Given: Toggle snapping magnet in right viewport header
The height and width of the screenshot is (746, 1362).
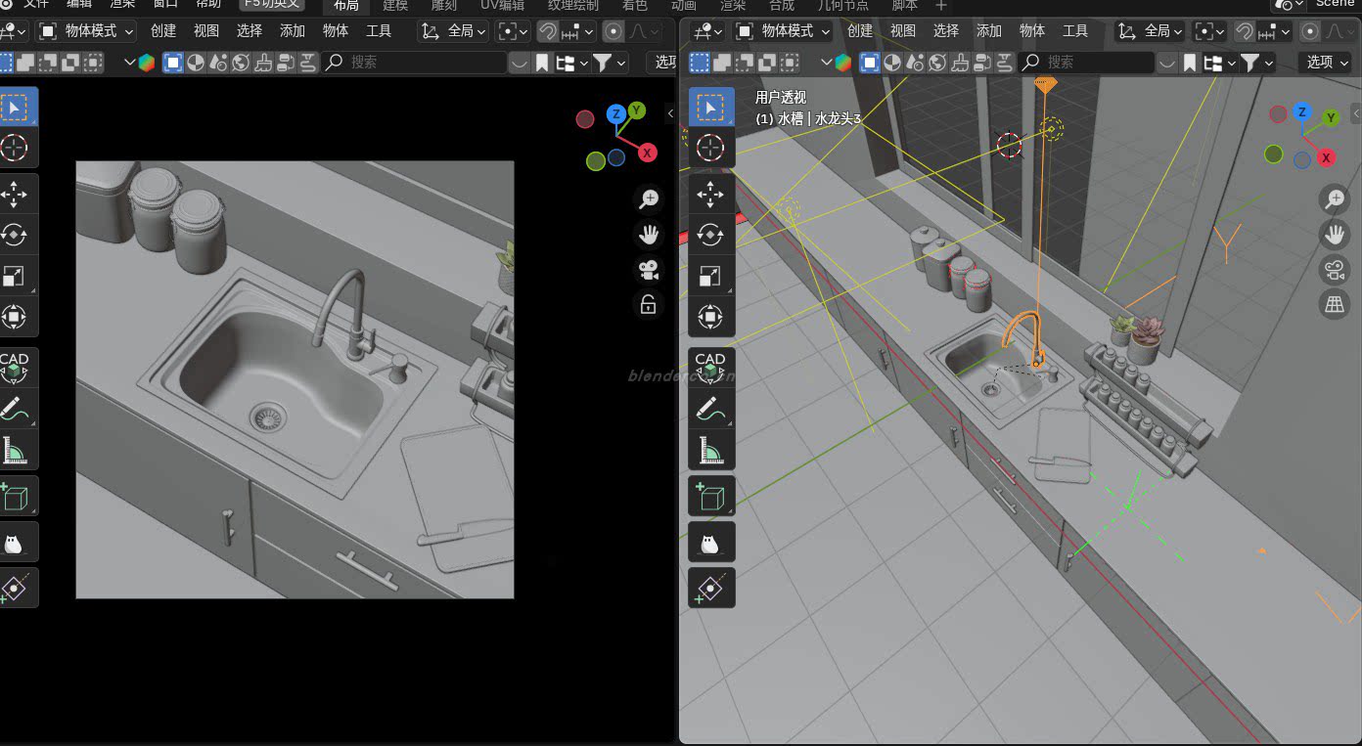Looking at the screenshot, I should point(1245,31).
